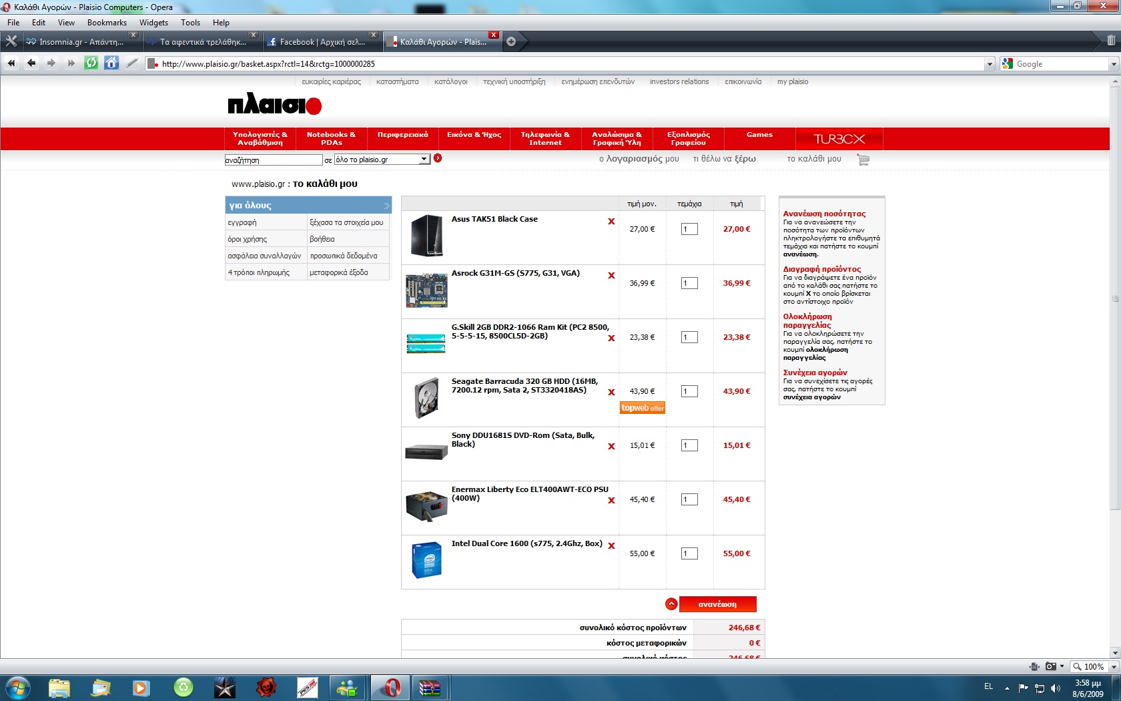Open the File menu

13,23
